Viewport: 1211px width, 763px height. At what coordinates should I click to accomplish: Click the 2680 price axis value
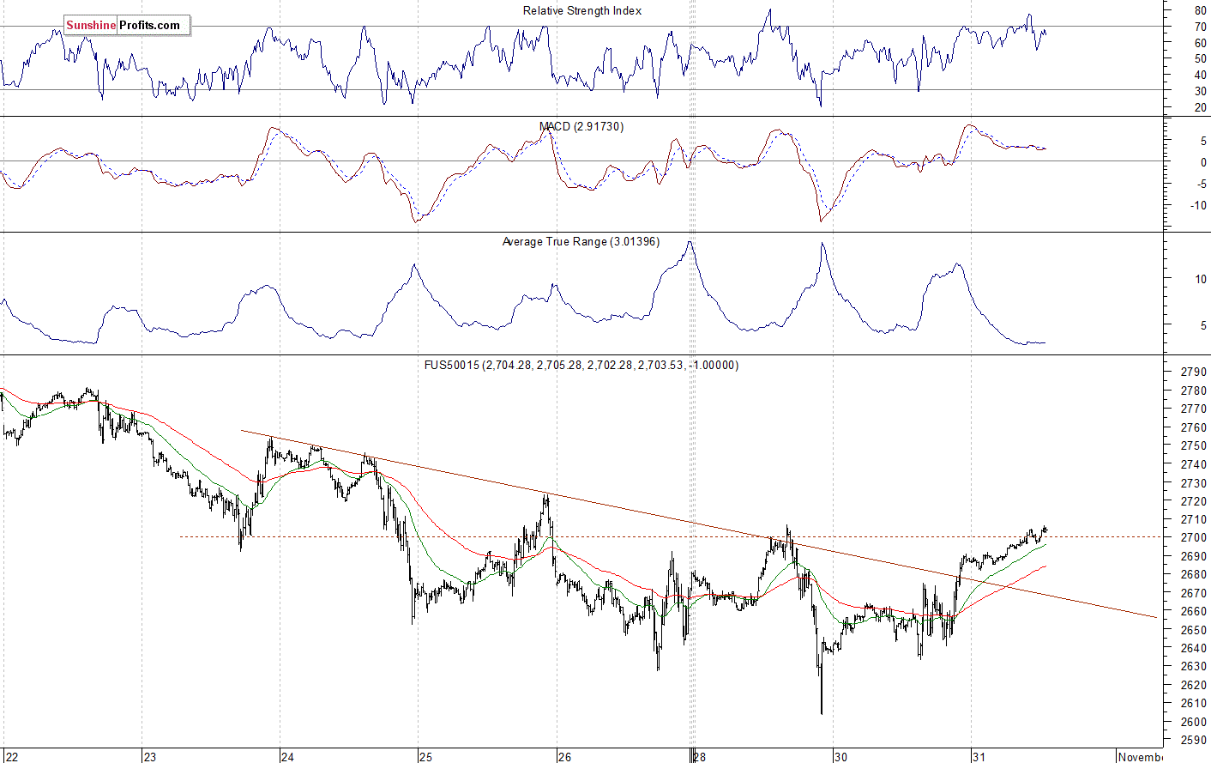click(1193, 575)
